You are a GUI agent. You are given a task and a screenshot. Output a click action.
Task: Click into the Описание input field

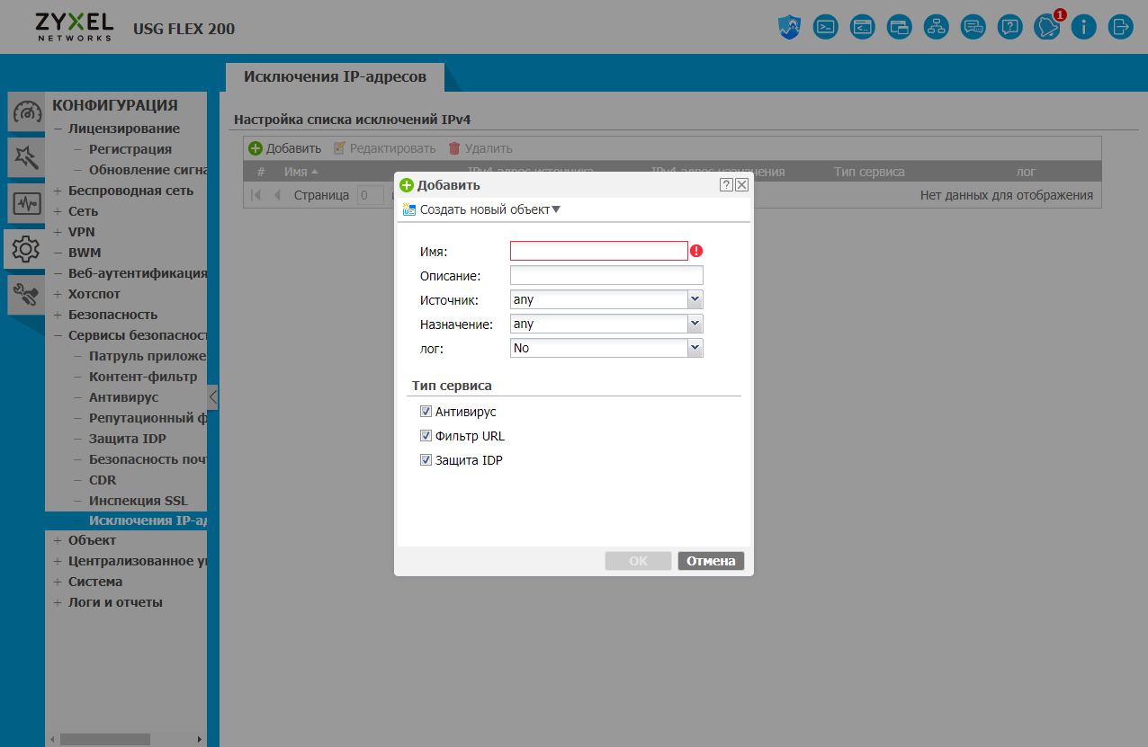(x=606, y=275)
